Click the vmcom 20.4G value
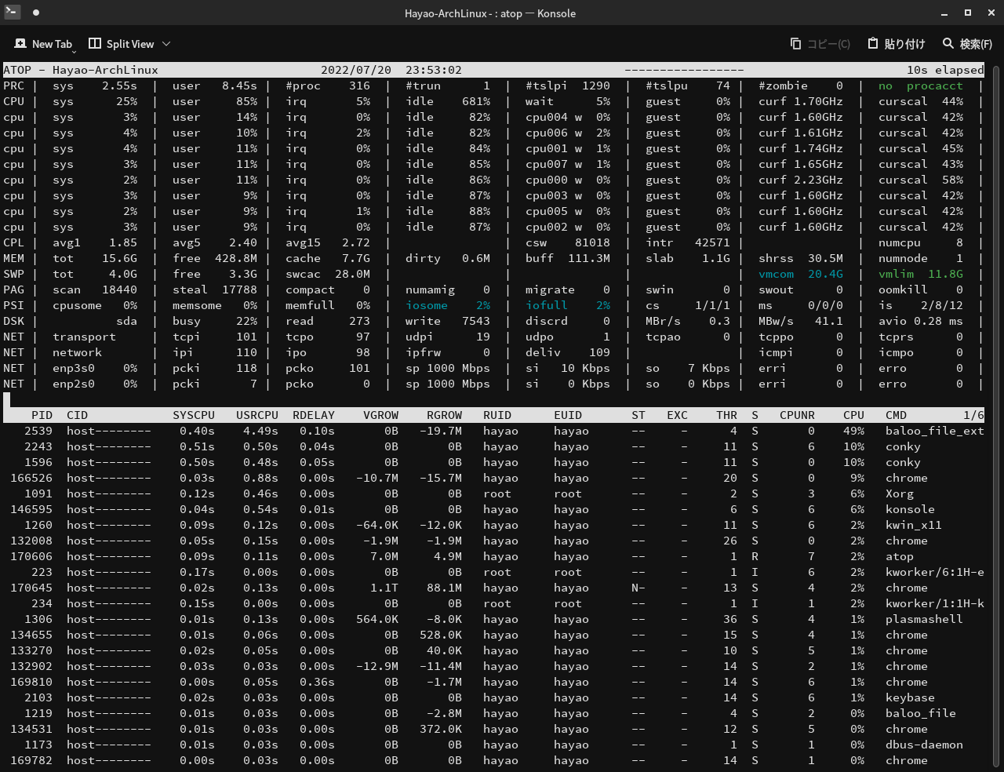Image resolution: width=1004 pixels, height=772 pixels. (801, 274)
